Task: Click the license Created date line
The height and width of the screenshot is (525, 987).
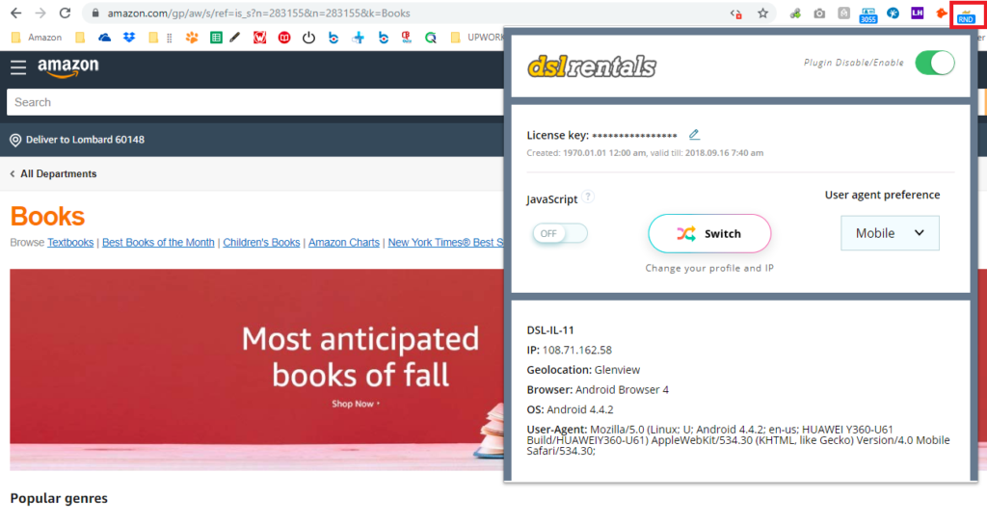Action: pyautogui.click(x=645, y=153)
